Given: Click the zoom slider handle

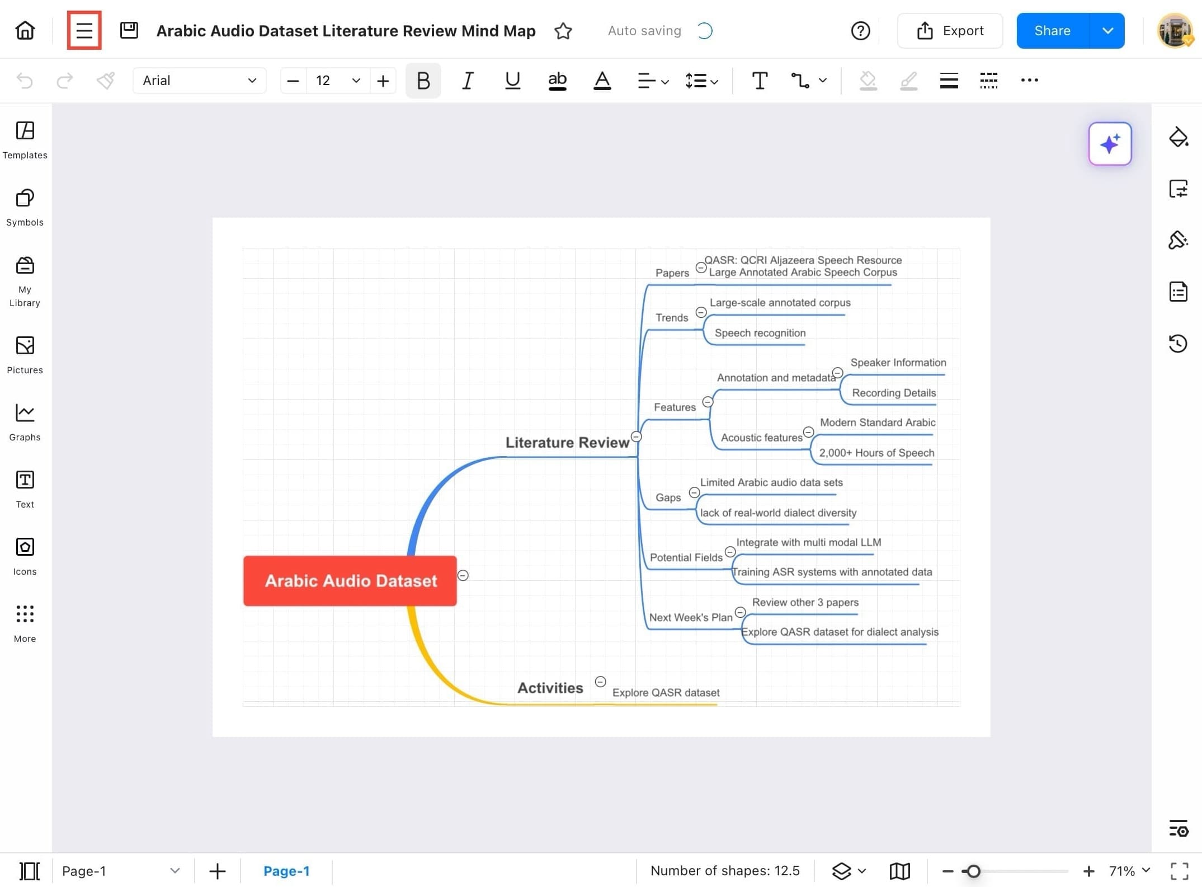Looking at the screenshot, I should (973, 871).
